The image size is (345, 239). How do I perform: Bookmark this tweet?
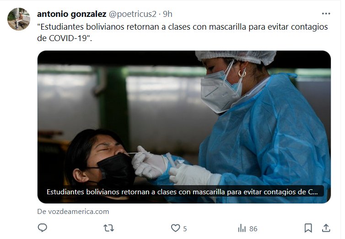point(308,228)
